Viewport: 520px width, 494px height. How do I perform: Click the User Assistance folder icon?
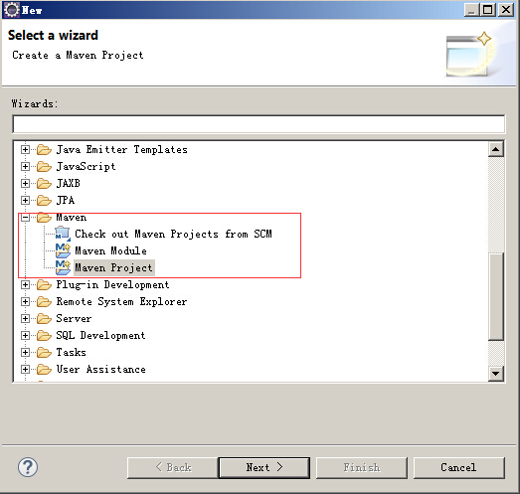[x=44, y=370]
